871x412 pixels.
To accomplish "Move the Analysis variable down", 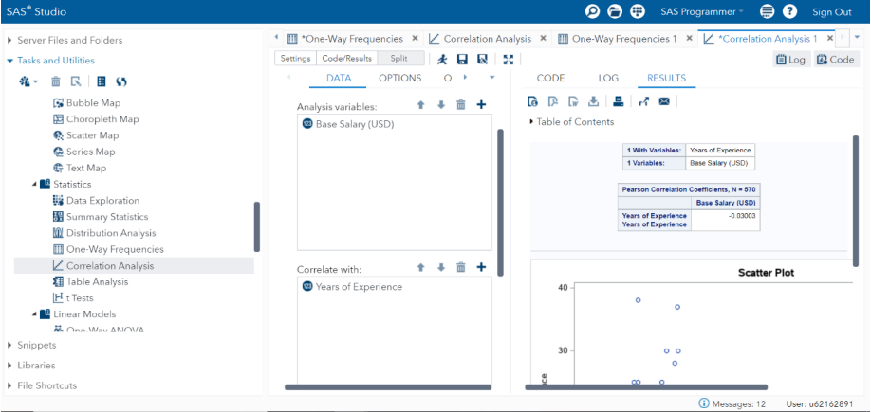I will click(441, 105).
